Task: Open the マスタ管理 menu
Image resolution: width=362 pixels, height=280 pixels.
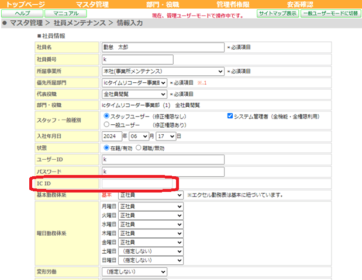Action: 92,5
